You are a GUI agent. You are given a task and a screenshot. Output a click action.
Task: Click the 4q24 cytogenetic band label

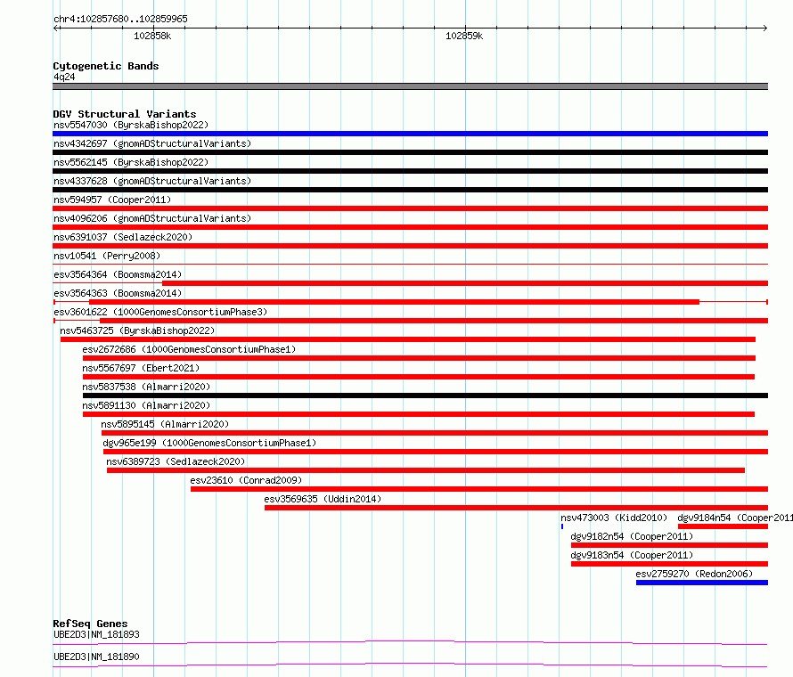[x=64, y=77]
